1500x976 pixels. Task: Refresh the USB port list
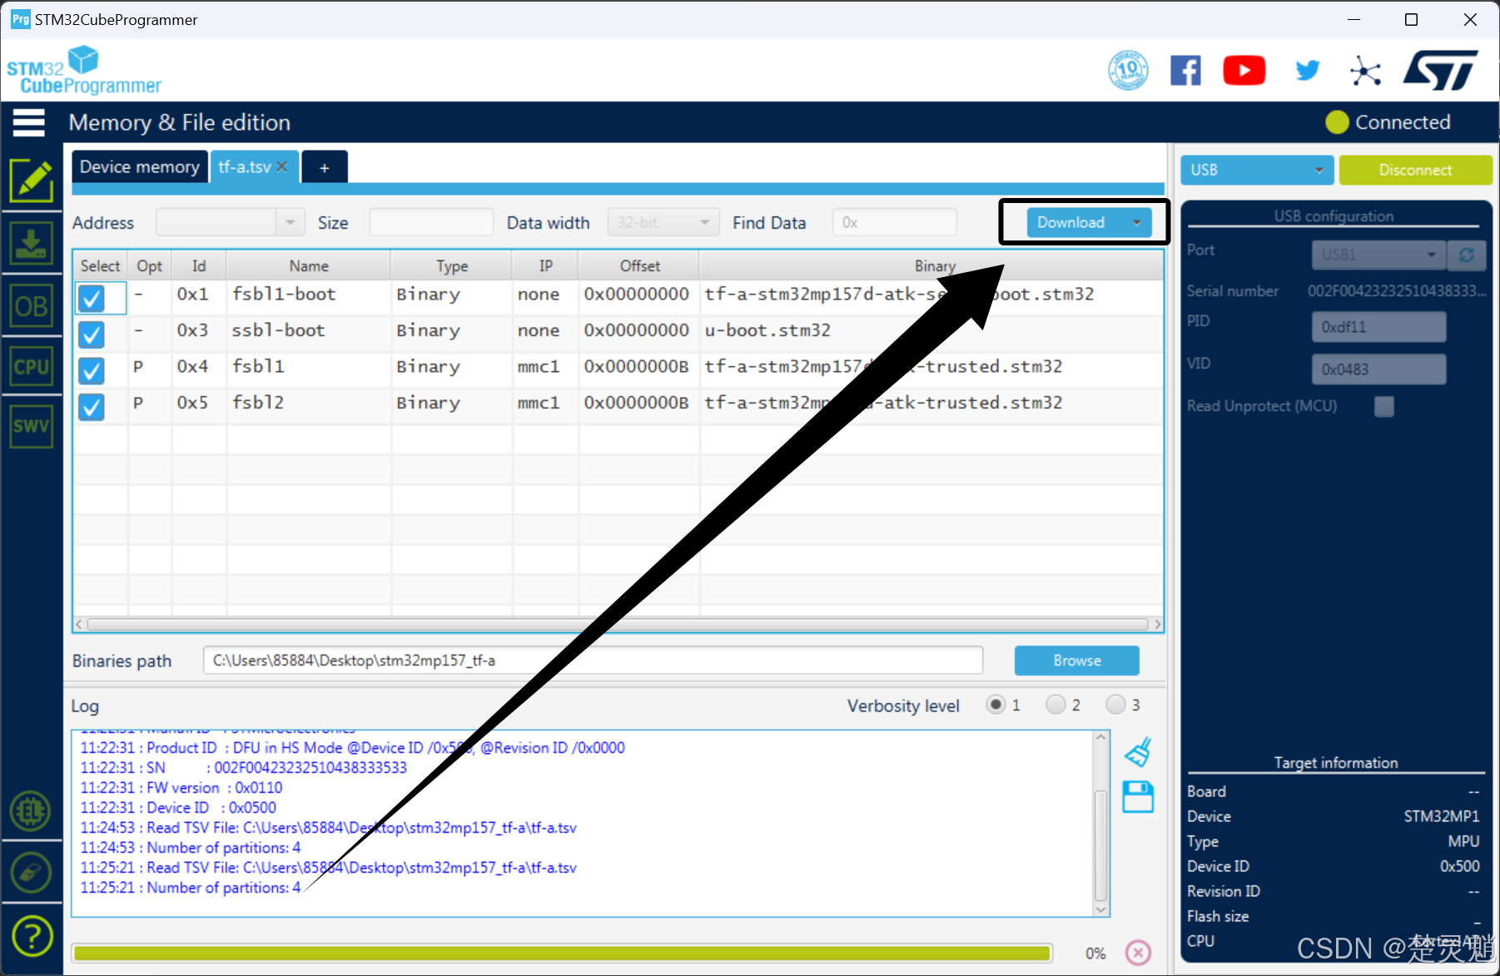[x=1467, y=255]
